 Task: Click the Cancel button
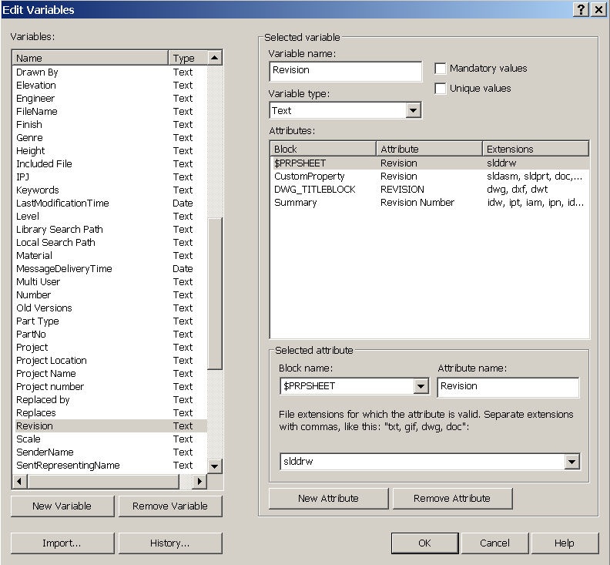point(494,543)
